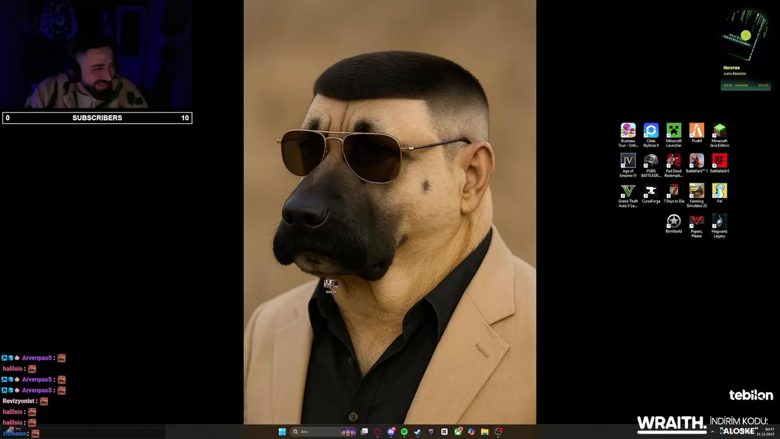Open File Explorer from the taskbar

point(484,432)
